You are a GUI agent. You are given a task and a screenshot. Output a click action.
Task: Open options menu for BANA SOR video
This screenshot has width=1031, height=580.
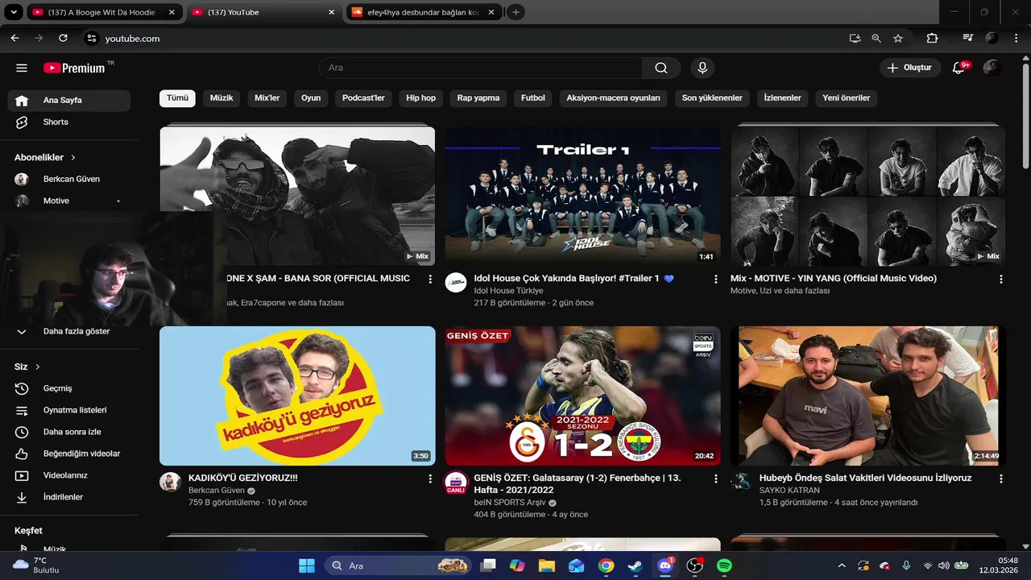pos(430,280)
